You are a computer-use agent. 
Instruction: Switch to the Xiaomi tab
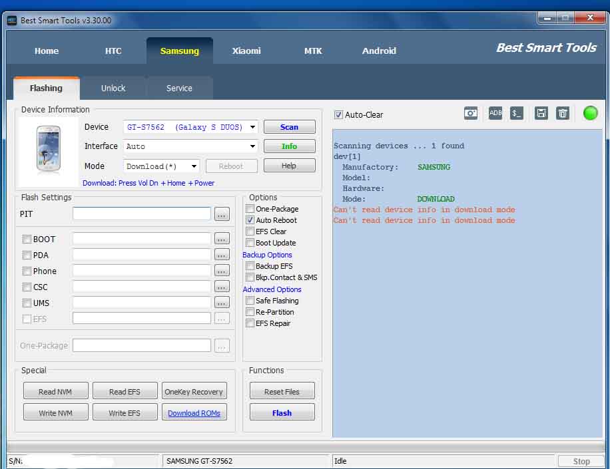(246, 51)
